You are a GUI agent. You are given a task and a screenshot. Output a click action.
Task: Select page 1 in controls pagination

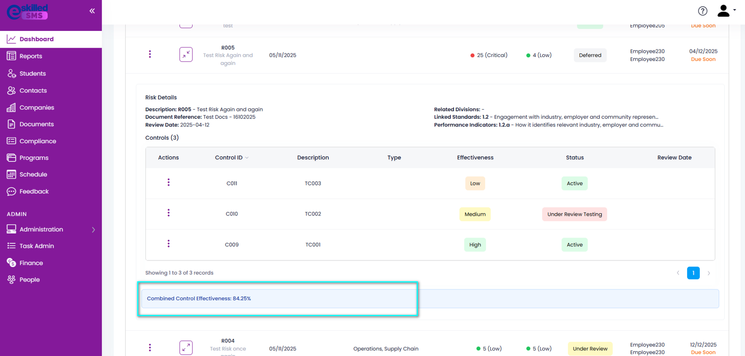693,273
